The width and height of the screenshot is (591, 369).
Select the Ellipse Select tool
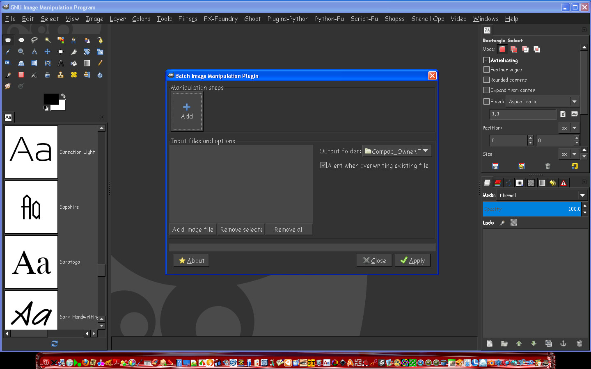coord(21,40)
